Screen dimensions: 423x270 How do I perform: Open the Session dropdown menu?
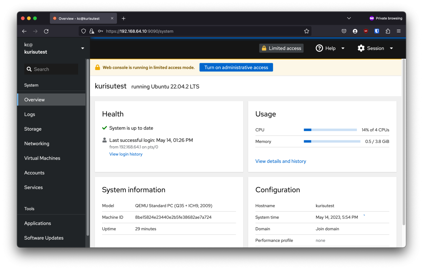pyautogui.click(x=375, y=48)
